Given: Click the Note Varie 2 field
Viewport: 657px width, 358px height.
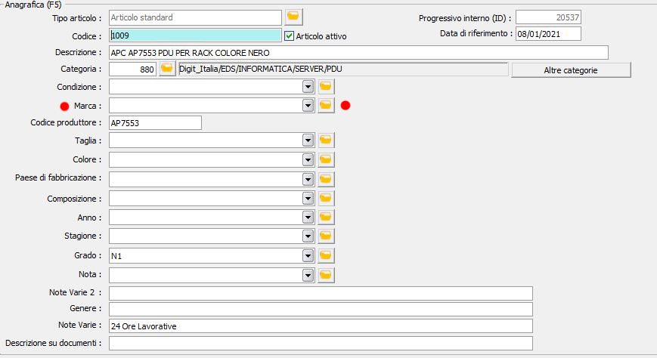Looking at the screenshot, I should pos(321,293).
